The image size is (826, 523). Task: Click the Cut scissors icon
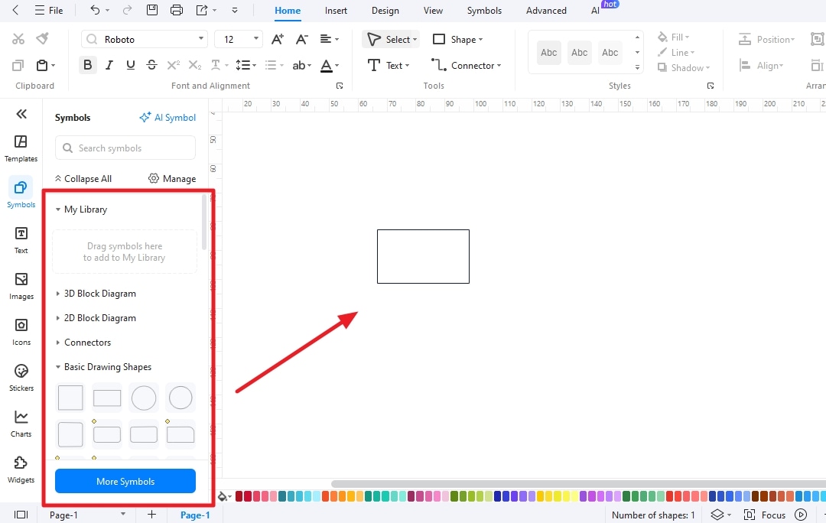click(x=18, y=39)
